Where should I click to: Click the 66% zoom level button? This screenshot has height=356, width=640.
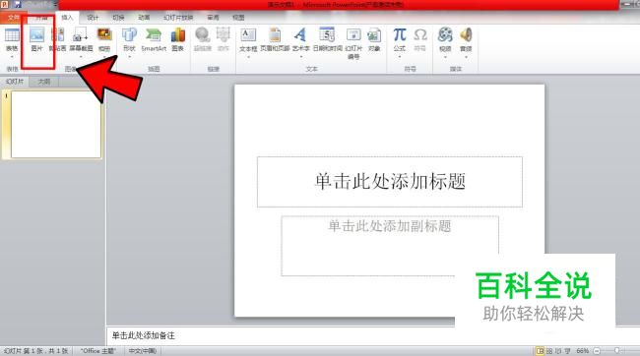[583, 351]
